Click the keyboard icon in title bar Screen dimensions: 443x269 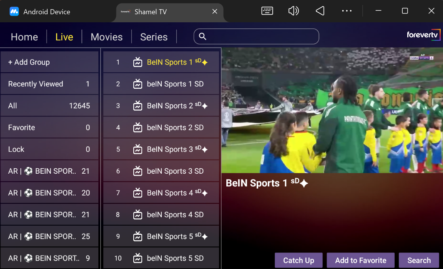coord(267,11)
